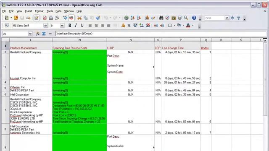Open the font name dropdown

[45, 26]
